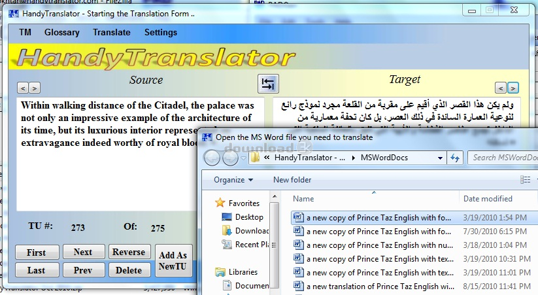The width and height of the screenshot is (538, 295).
Task: Click the swap source/target icon button
Action: (268, 84)
